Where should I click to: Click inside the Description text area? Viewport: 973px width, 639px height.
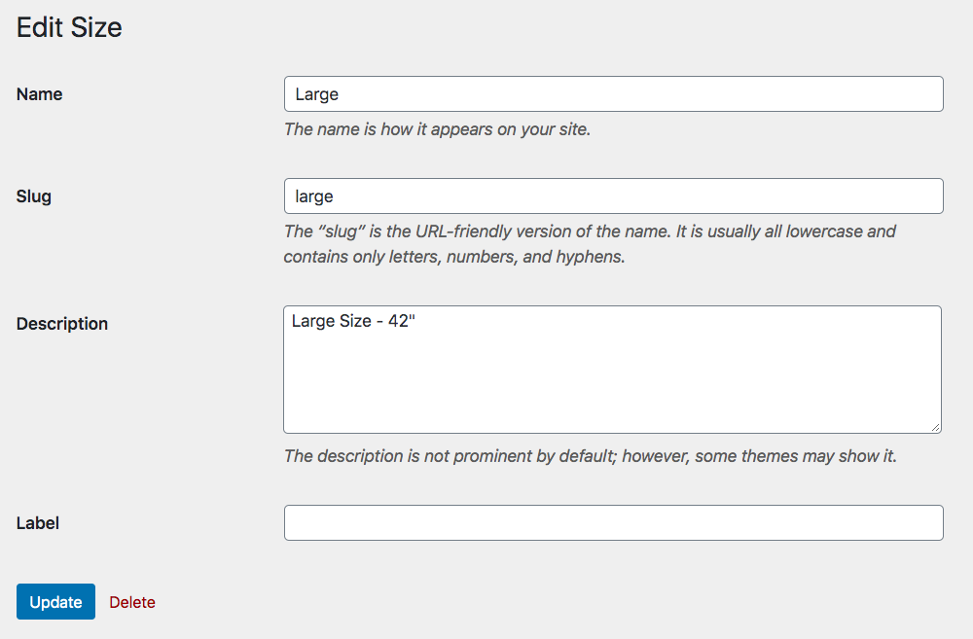point(612,379)
